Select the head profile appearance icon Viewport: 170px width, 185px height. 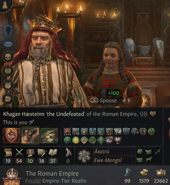coord(8,31)
